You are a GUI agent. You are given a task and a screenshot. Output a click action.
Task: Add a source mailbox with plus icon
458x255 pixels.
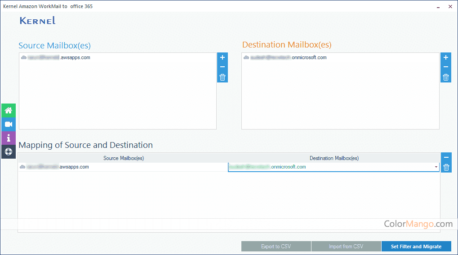[222, 57]
